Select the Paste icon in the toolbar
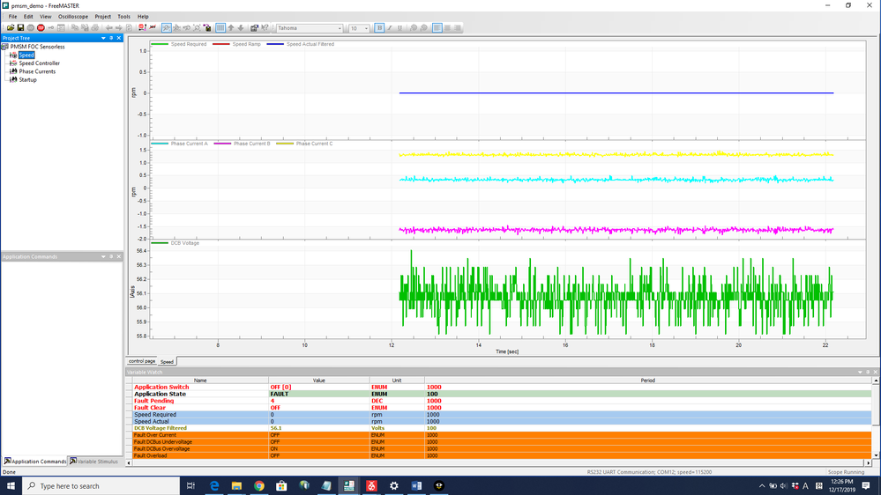This screenshot has width=881, height=495. click(x=85, y=27)
